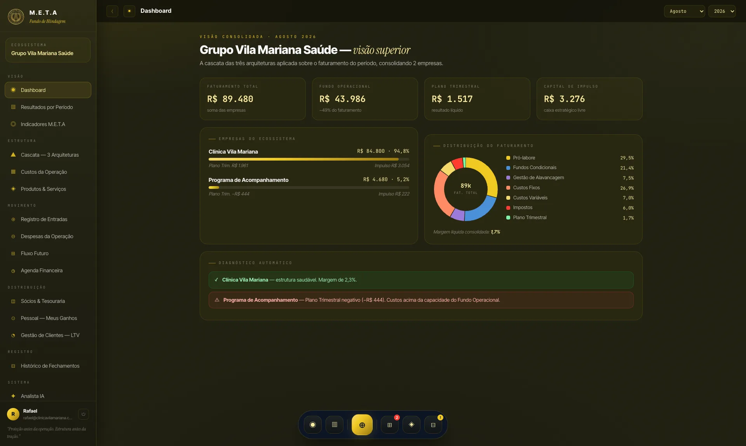Open the Agosto month dropdown
This screenshot has height=446, width=746.
click(x=684, y=11)
